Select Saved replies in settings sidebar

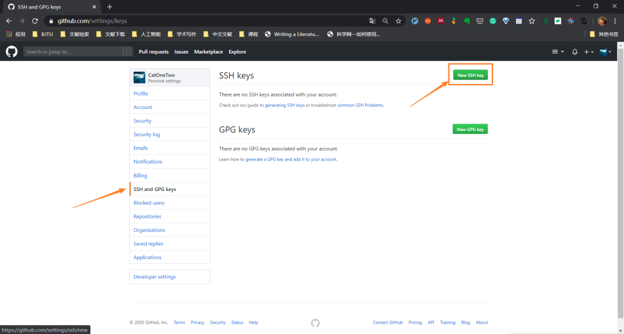(x=169, y=243)
